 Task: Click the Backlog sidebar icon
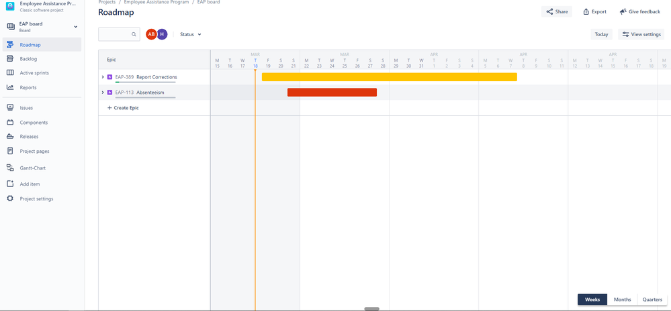point(10,59)
